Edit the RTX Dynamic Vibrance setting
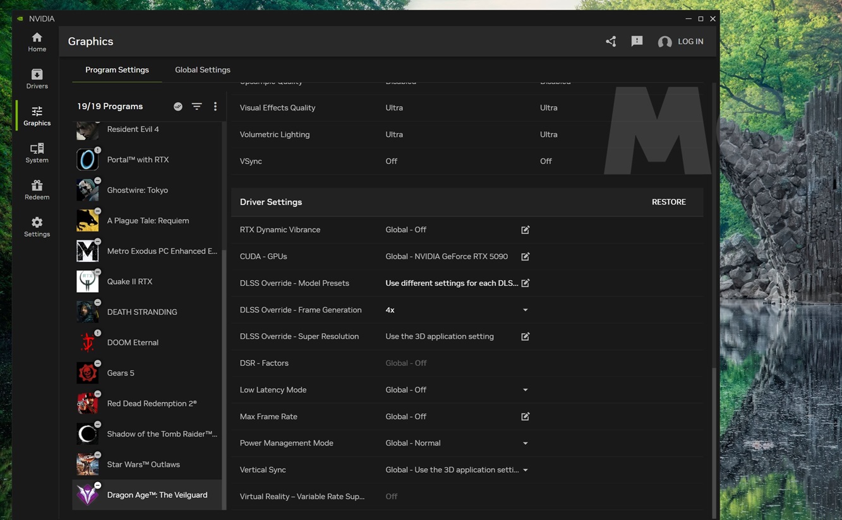 (525, 230)
